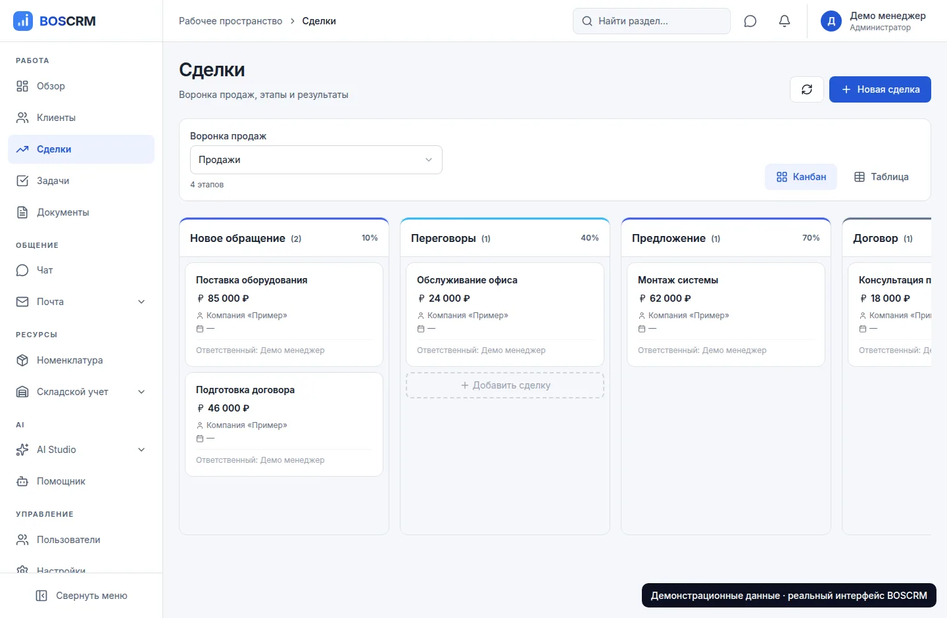
Task: Click Добавить сделку in Переговоры column
Action: (505, 385)
